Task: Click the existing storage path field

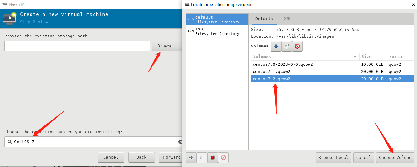Action: pos(77,46)
